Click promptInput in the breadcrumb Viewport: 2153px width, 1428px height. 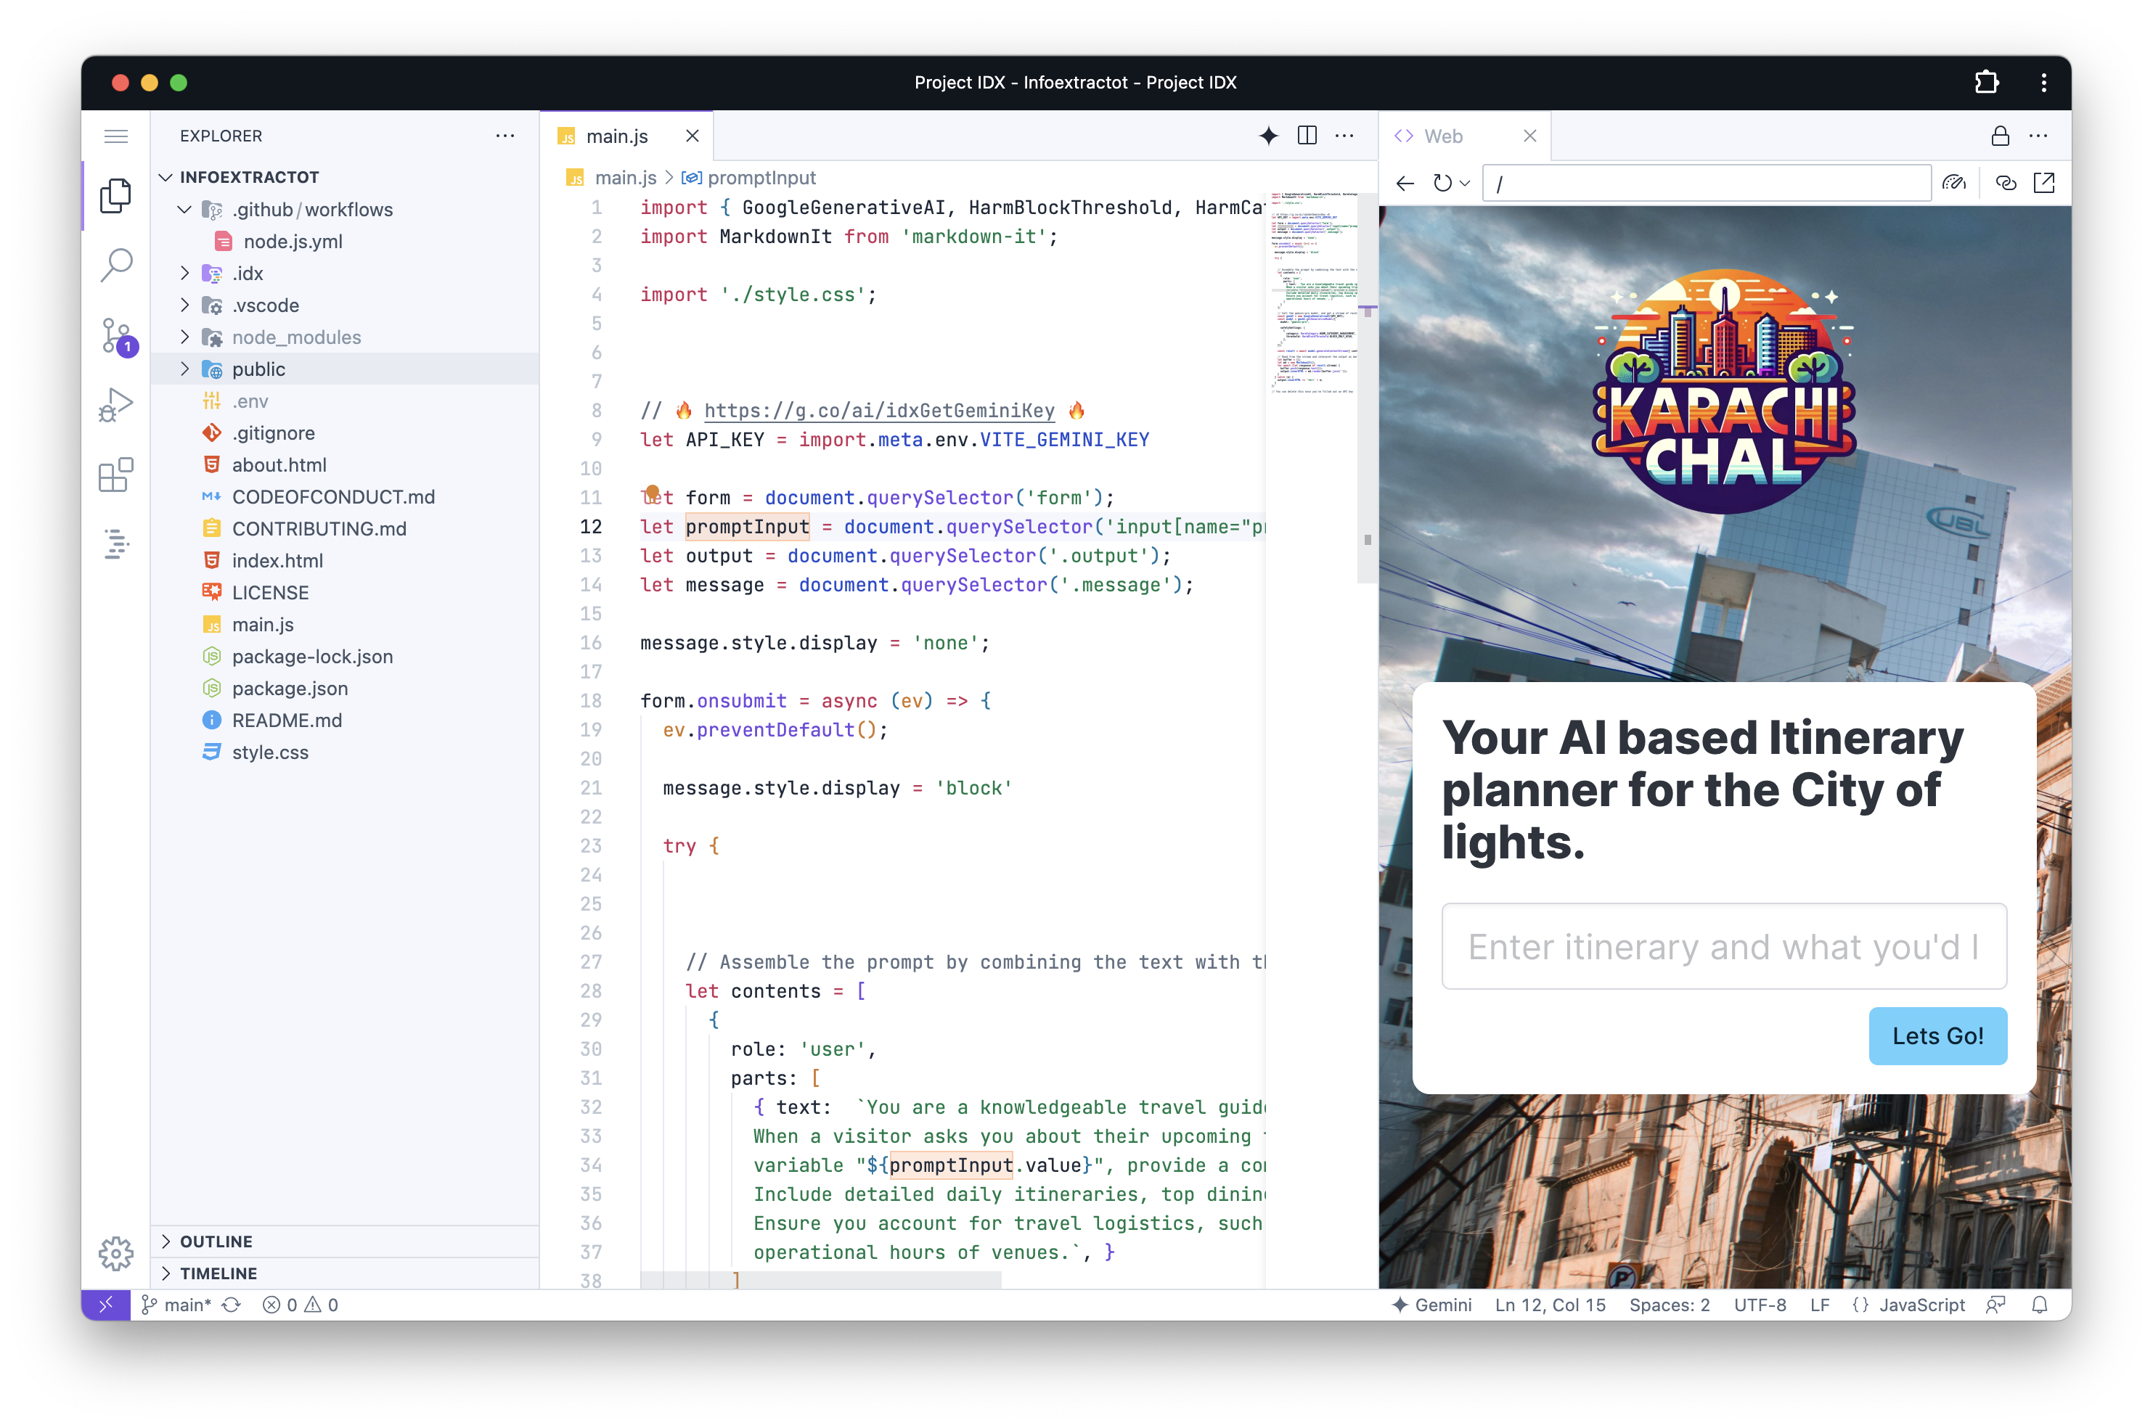click(761, 178)
